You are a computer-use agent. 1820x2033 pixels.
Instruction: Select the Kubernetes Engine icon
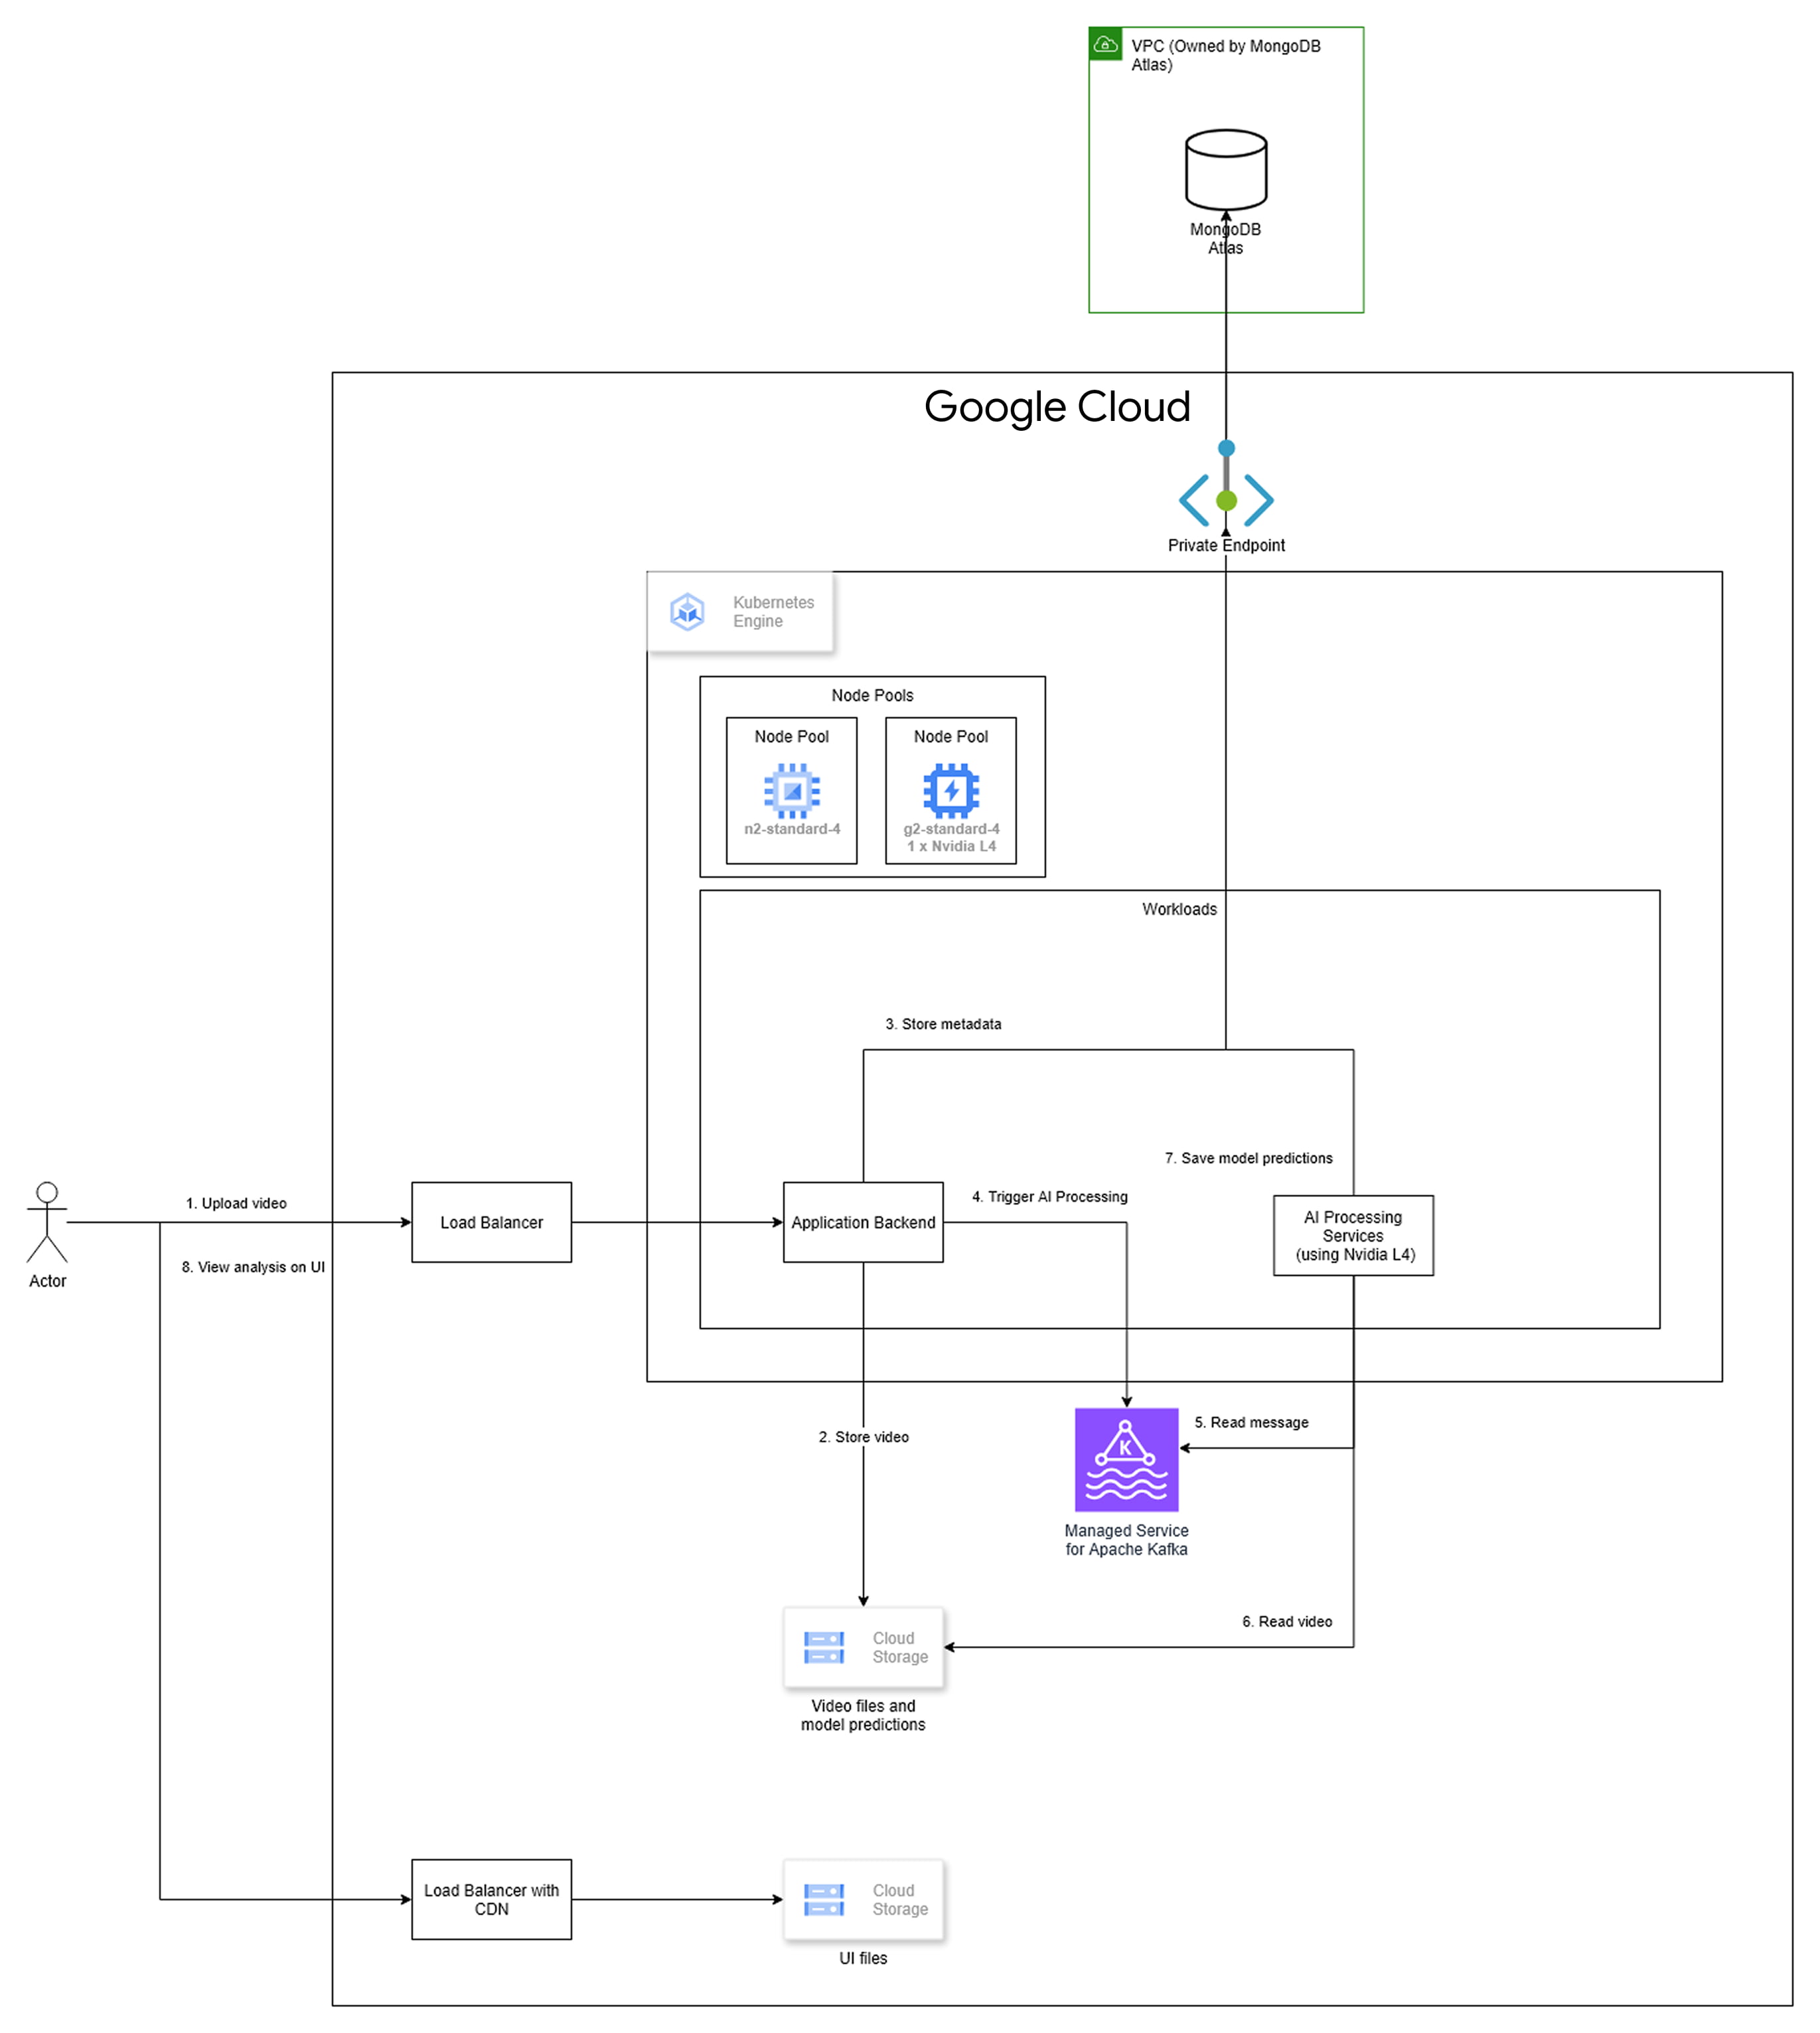[x=687, y=611]
